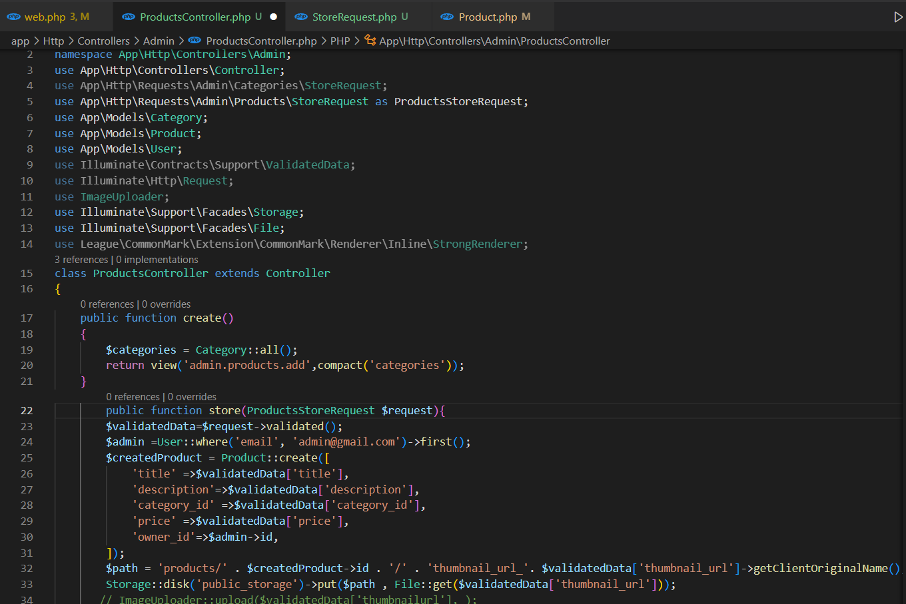906x604 pixels.
Task: Click '$categories' variable on line 19
Action: (x=141, y=350)
